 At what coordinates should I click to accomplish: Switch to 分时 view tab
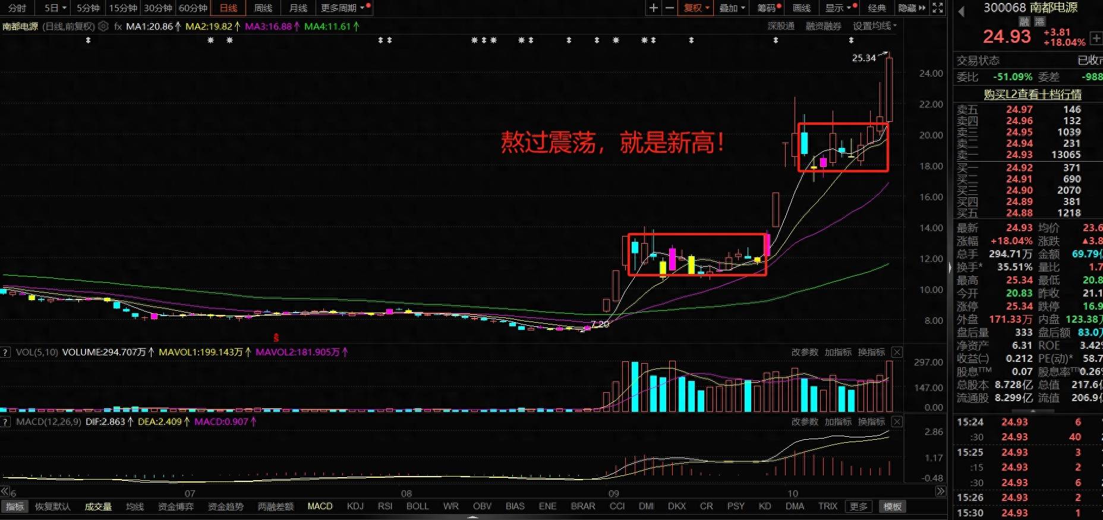pyautogui.click(x=17, y=8)
